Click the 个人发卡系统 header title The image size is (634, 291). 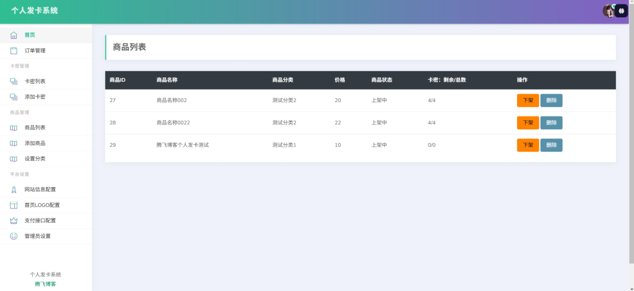click(35, 11)
